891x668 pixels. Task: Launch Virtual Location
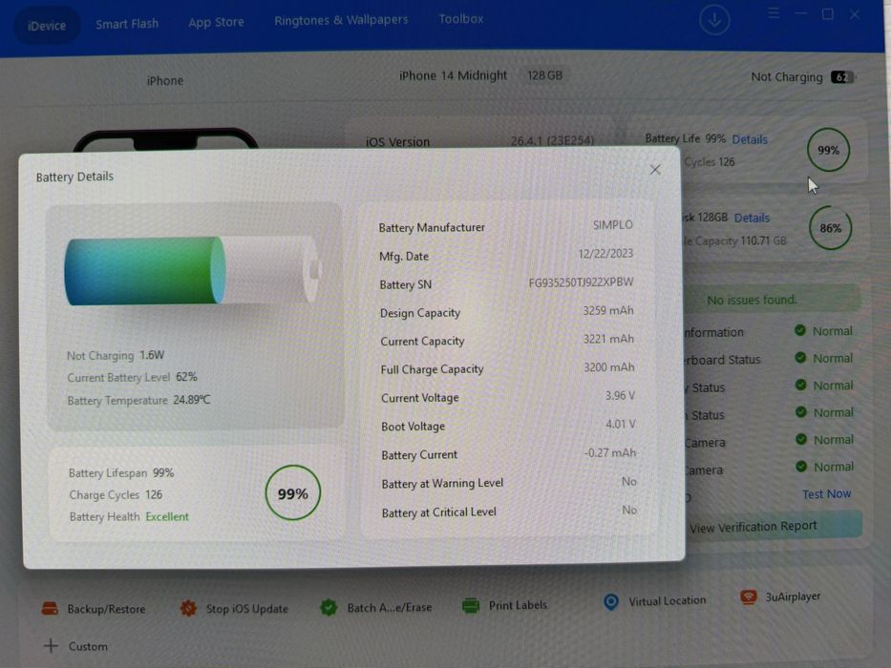[x=668, y=600]
